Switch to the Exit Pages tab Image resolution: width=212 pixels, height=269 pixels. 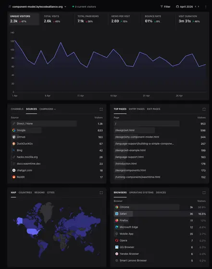(x=153, y=109)
